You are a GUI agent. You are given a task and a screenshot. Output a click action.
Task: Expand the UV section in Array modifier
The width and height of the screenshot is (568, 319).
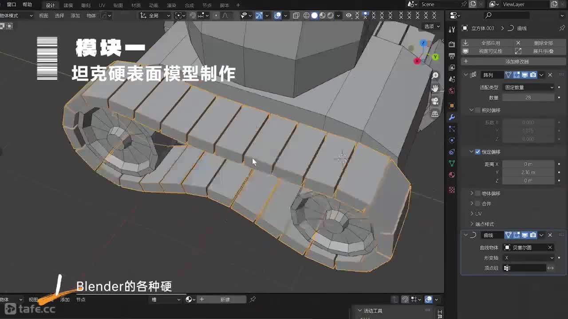pyautogui.click(x=472, y=214)
